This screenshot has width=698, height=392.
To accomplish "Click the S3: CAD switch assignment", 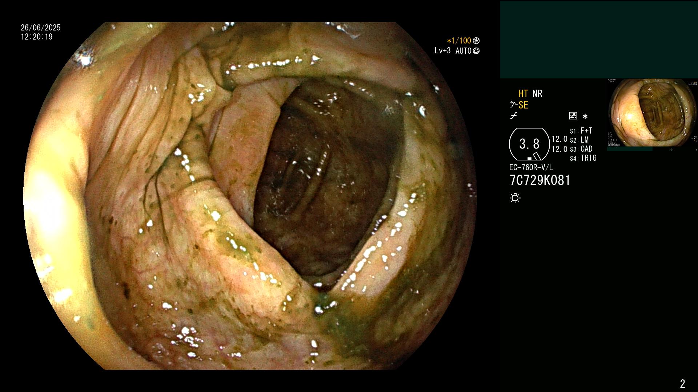I will click(581, 149).
